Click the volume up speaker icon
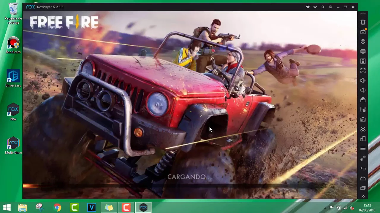The width and height of the screenshot is (380, 213). coord(363,80)
